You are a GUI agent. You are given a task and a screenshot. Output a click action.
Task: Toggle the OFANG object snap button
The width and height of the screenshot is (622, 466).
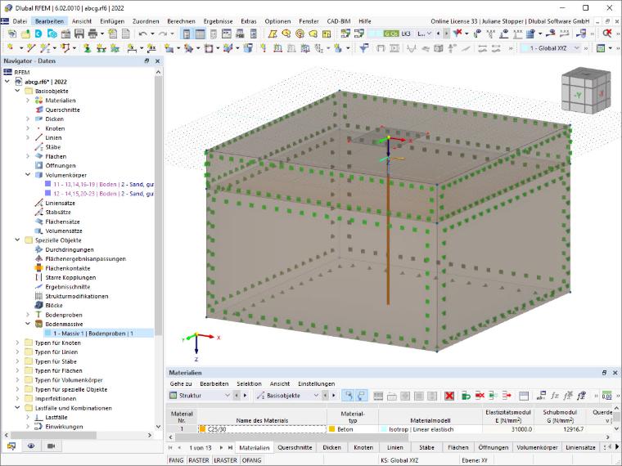[x=251, y=460]
